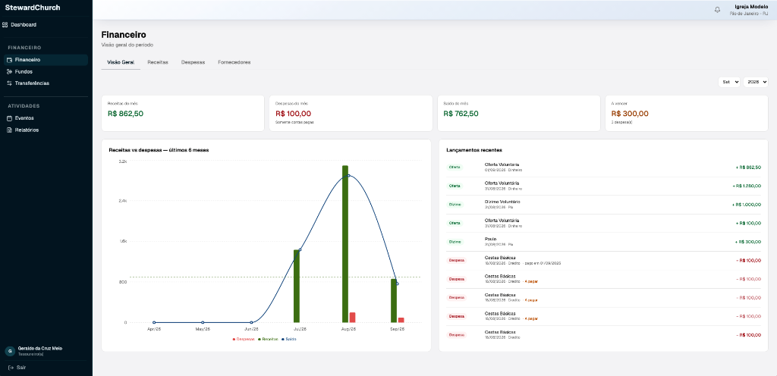Click the Saldo do mês card R$ 762,50

pos(519,113)
